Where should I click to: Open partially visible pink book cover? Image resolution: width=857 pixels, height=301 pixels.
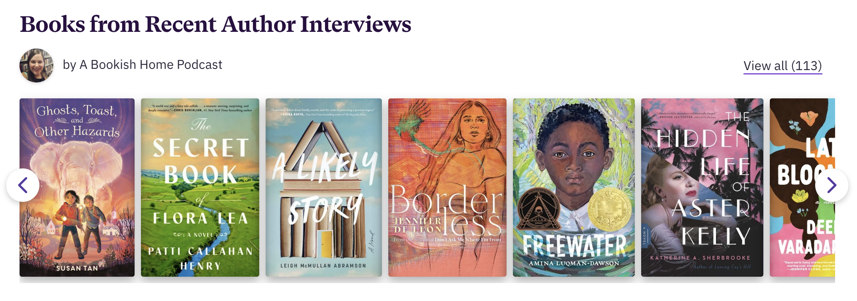(x=802, y=188)
